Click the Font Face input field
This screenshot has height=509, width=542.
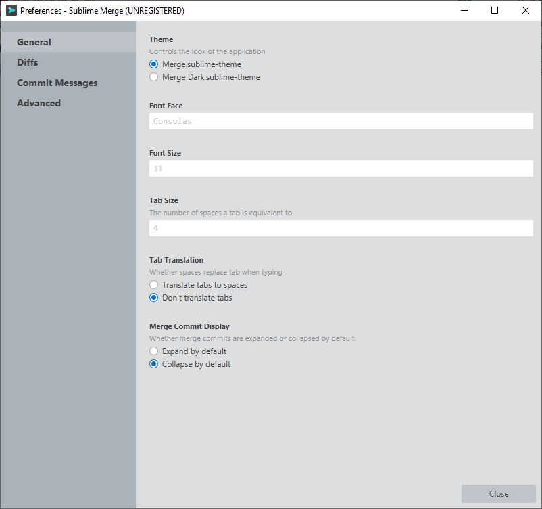(341, 121)
